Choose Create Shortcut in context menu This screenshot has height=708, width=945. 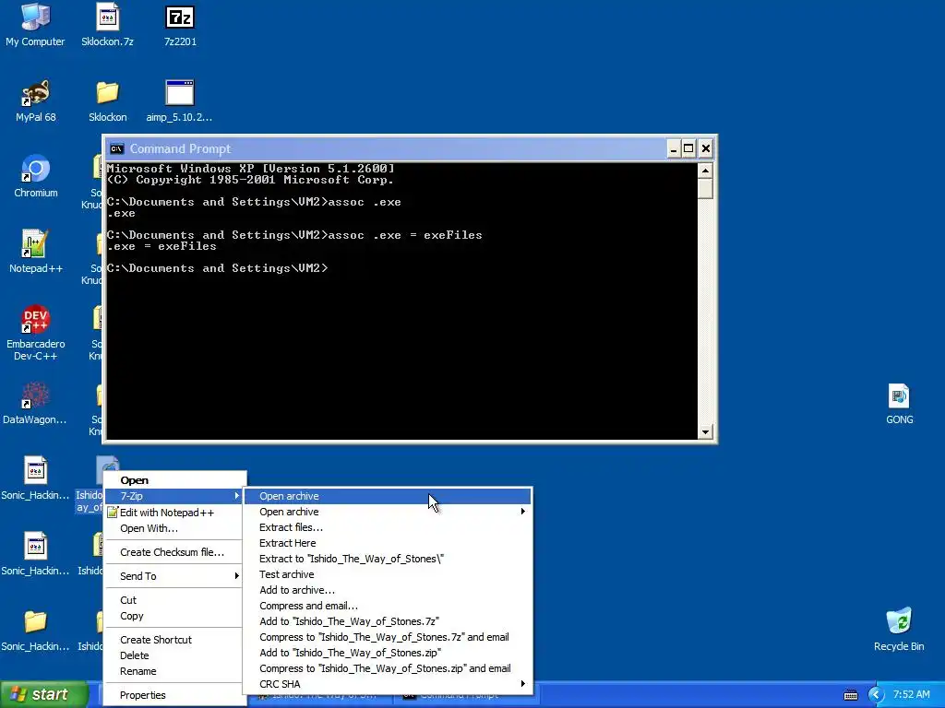(175, 640)
